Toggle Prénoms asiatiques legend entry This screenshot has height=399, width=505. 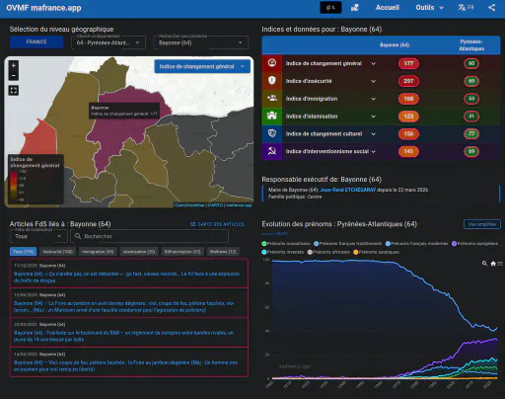point(376,252)
